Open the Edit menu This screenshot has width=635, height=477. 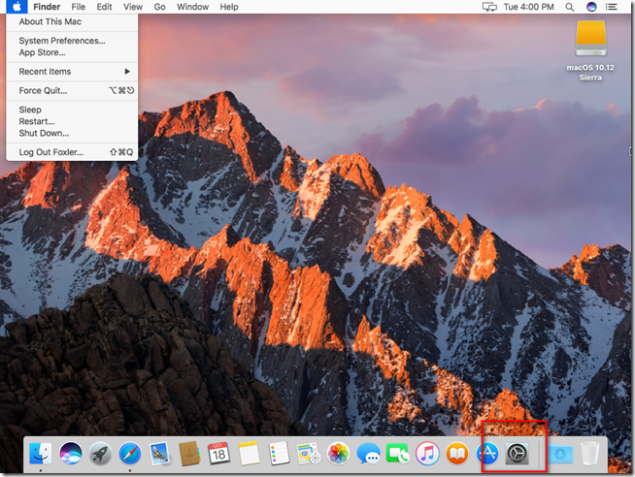(104, 7)
